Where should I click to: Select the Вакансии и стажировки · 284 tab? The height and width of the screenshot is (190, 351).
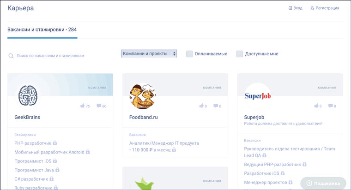(x=42, y=30)
